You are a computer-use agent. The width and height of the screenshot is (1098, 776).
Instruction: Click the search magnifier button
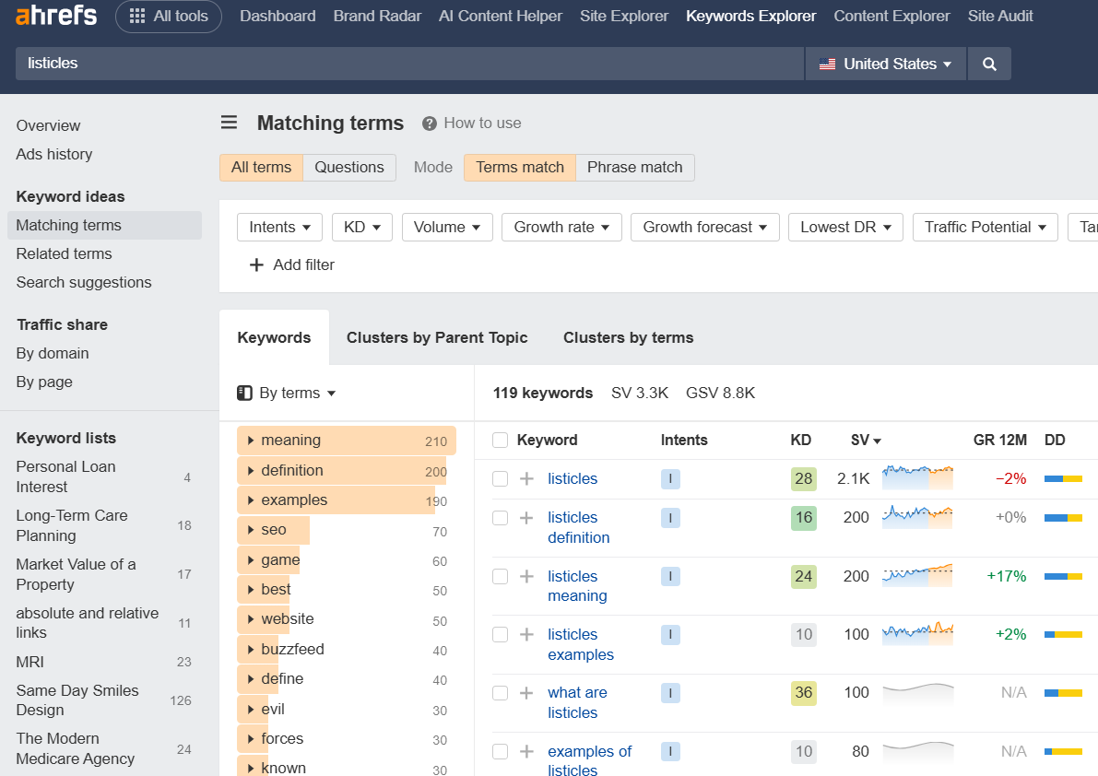pos(989,64)
